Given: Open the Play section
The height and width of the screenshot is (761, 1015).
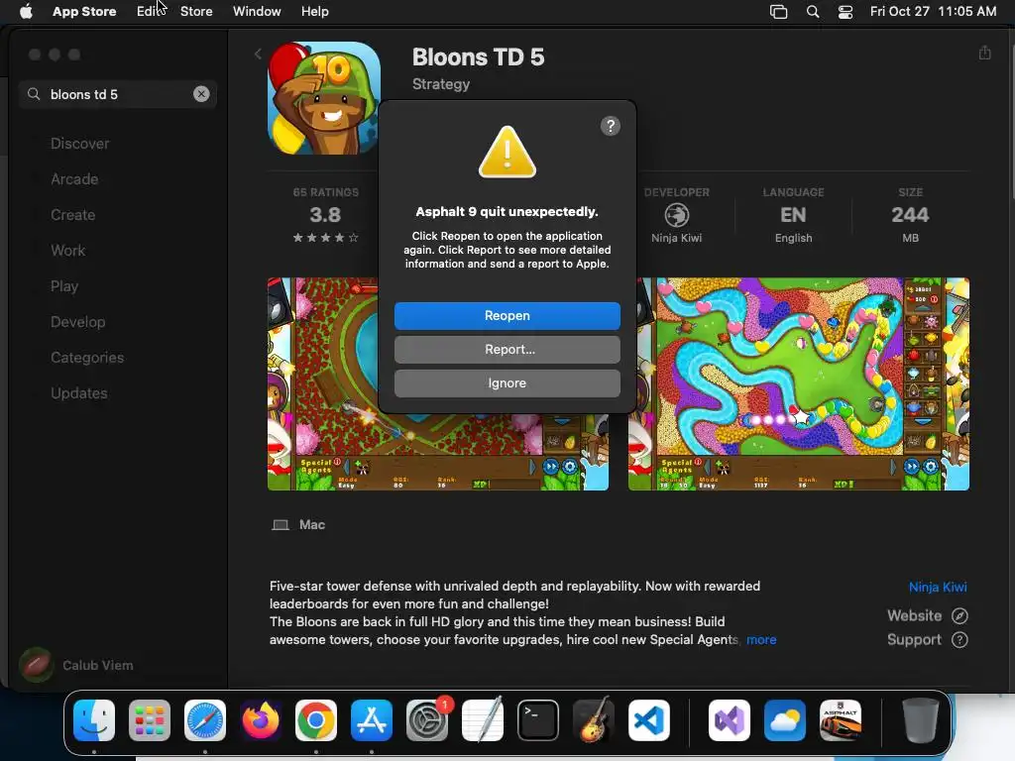Looking at the screenshot, I should [x=64, y=286].
